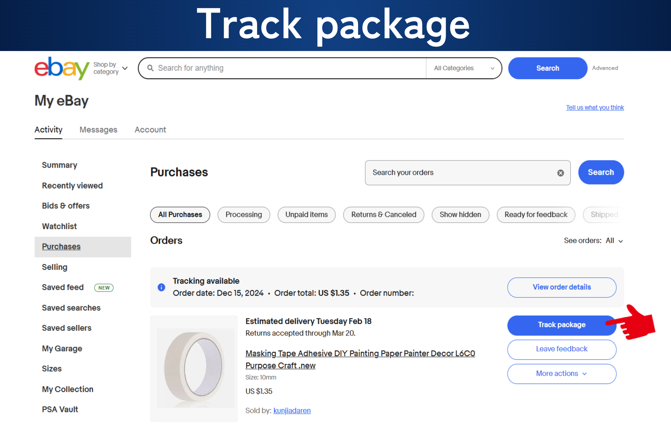
Task: Select the Processing filter chip
Action: point(244,215)
